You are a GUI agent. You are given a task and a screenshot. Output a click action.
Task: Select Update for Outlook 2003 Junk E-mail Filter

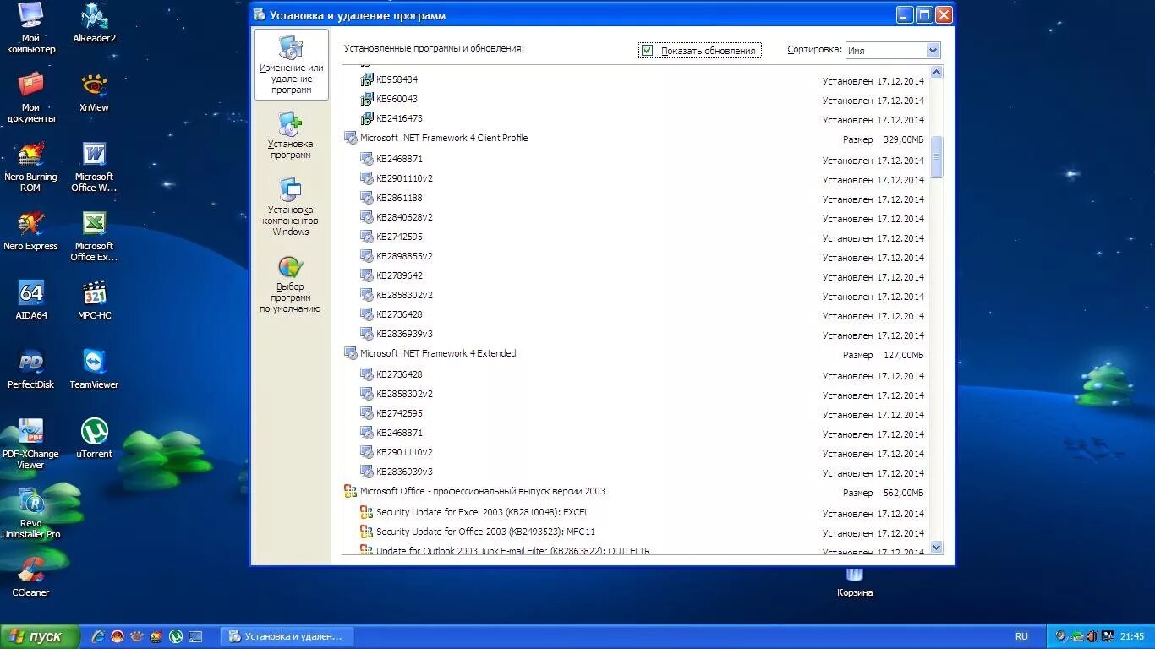tap(512, 550)
